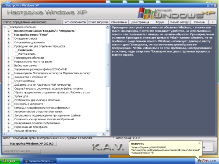Select the 'Ярлык для...' tree row

click(x=22, y=96)
